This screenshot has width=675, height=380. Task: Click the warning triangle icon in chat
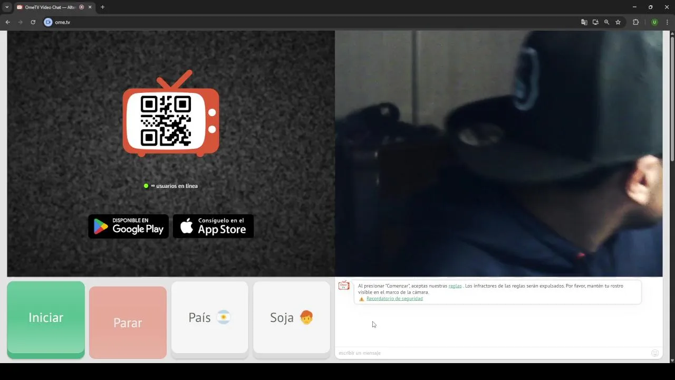pyautogui.click(x=361, y=299)
